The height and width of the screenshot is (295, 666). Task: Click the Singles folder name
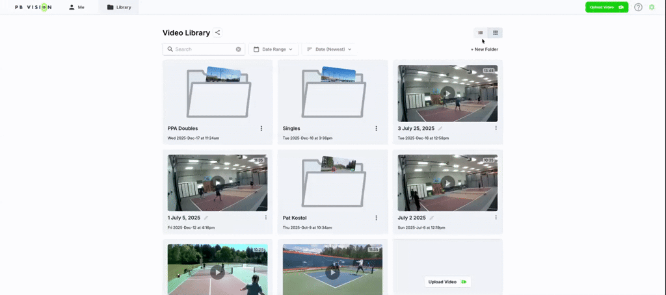coord(291,128)
